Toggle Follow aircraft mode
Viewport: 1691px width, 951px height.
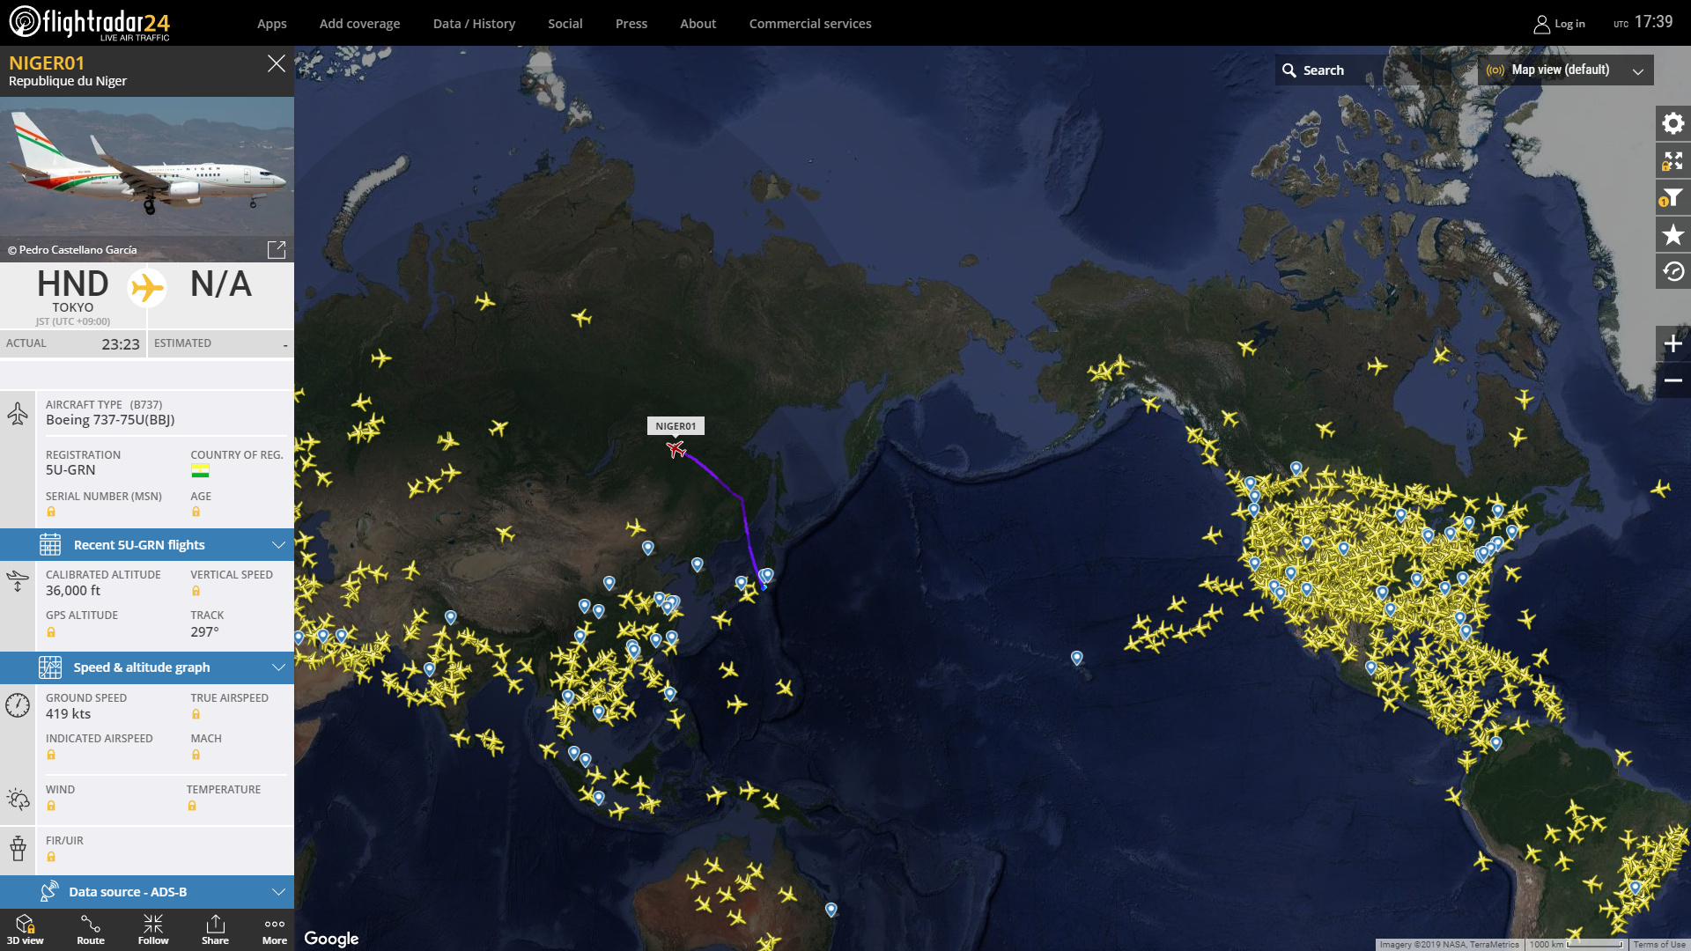point(153,930)
